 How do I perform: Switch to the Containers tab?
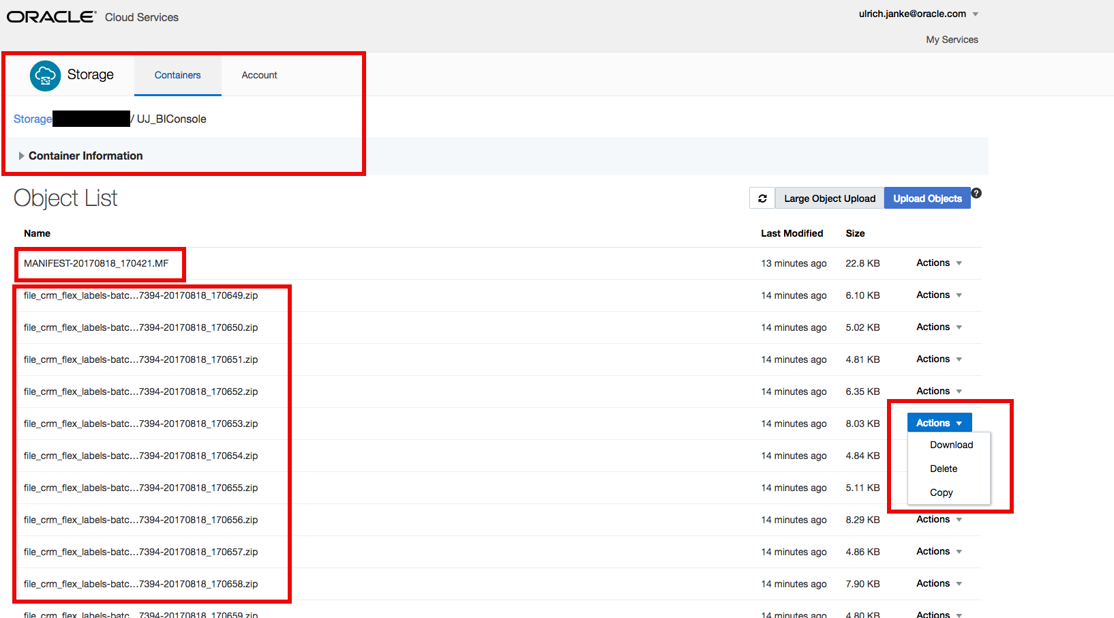[177, 75]
